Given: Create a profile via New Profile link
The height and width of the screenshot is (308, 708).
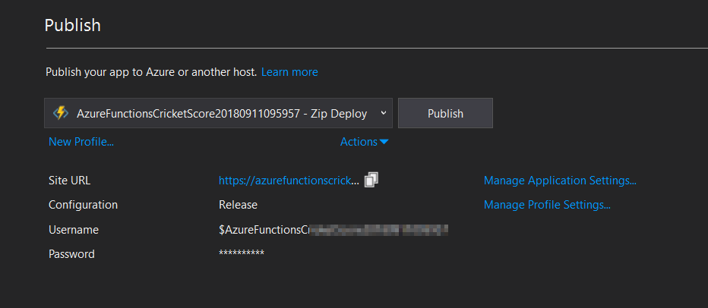Looking at the screenshot, I should click(81, 142).
